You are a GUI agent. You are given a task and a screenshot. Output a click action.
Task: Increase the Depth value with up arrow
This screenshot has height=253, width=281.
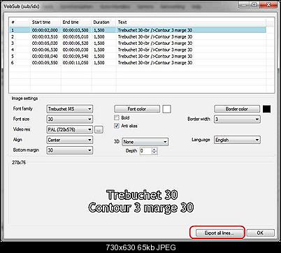[x=154, y=150]
